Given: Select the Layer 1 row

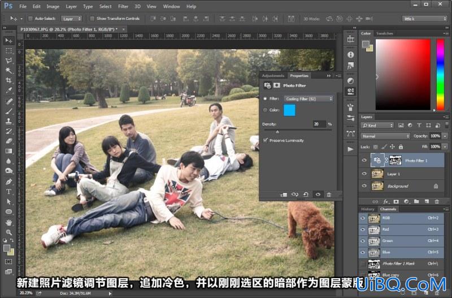Looking at the screenshot, I should (401, 174).
